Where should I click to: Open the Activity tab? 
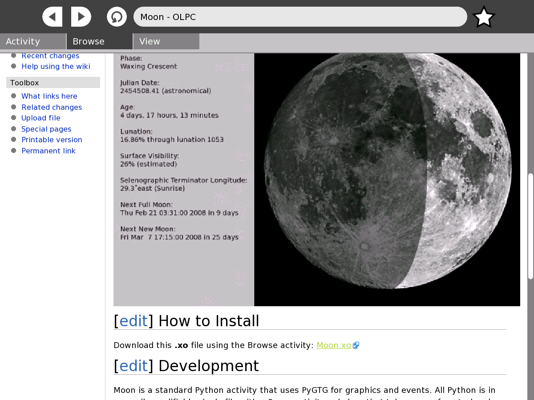[x=33, y=41]
